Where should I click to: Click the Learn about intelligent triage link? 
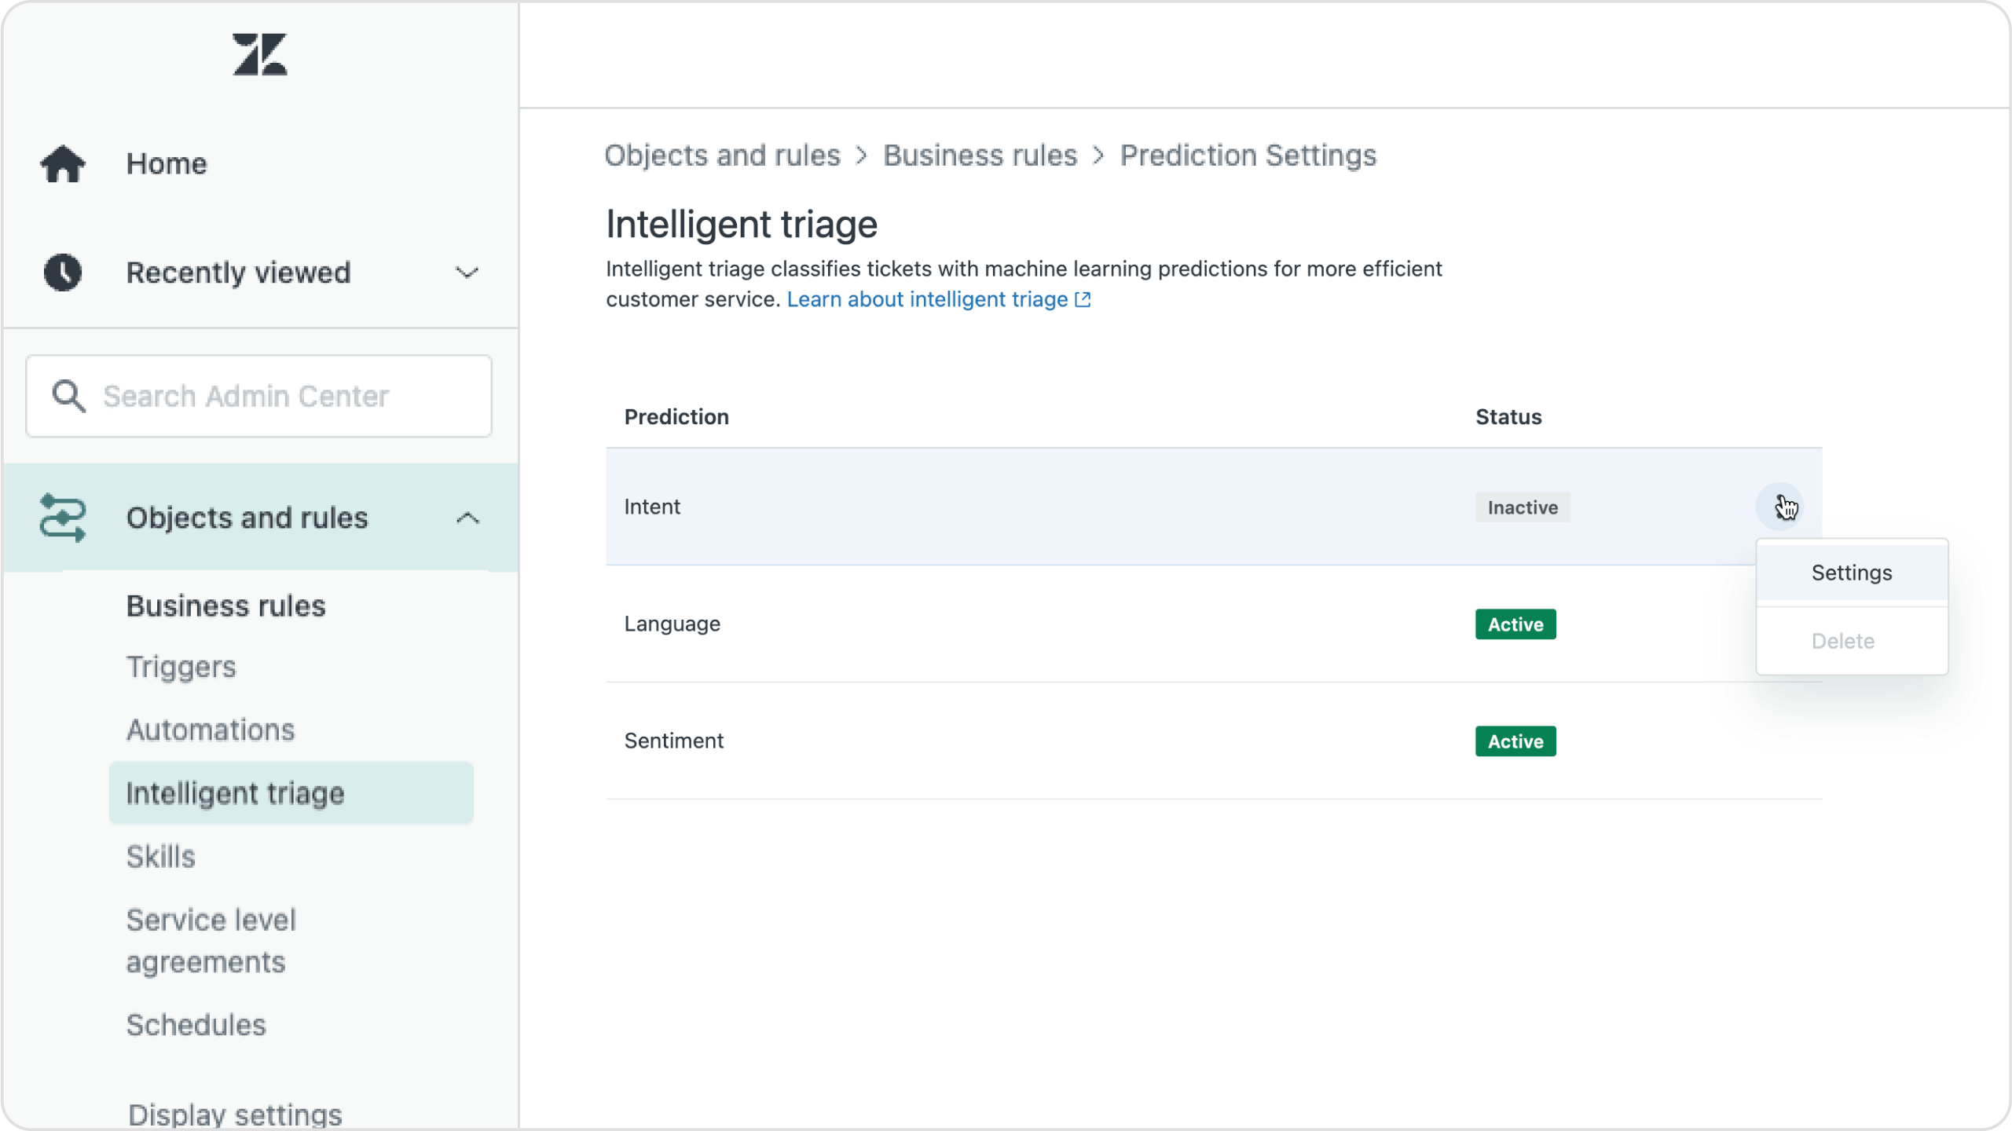938,298
